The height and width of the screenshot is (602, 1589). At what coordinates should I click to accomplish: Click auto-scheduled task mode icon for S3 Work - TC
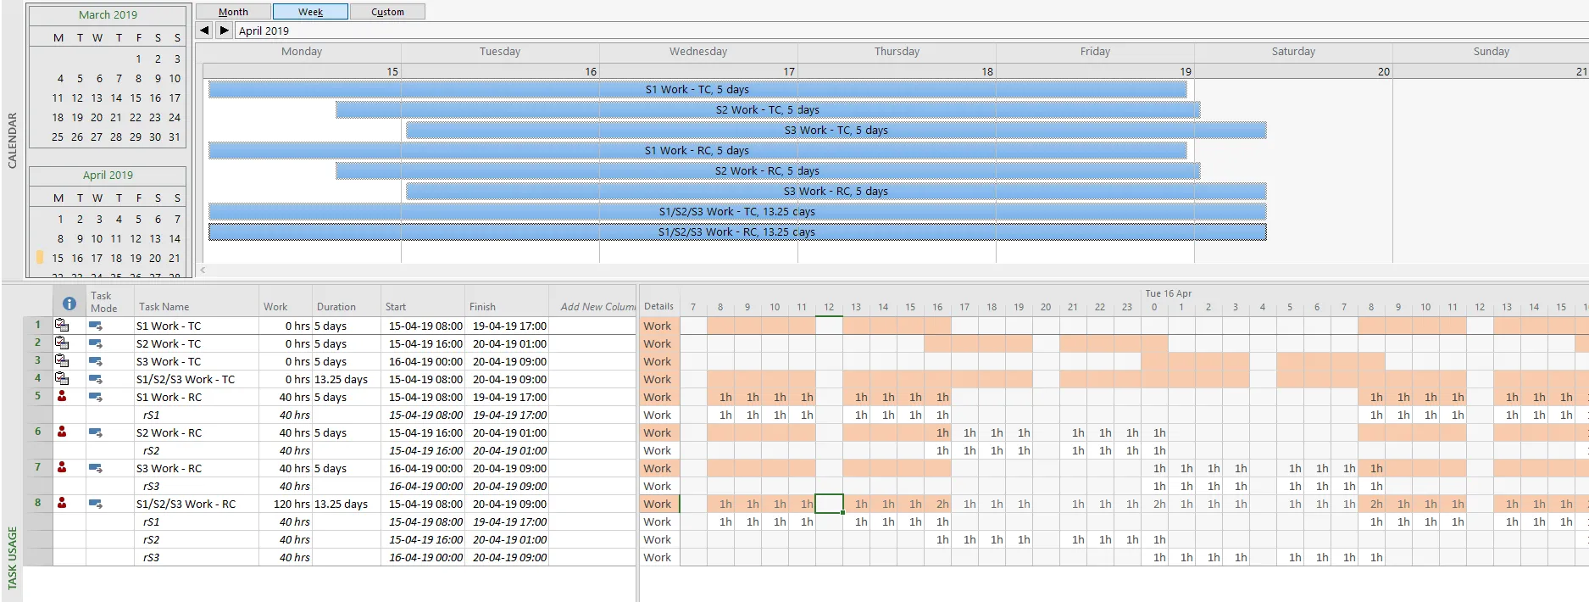[96, 361]
